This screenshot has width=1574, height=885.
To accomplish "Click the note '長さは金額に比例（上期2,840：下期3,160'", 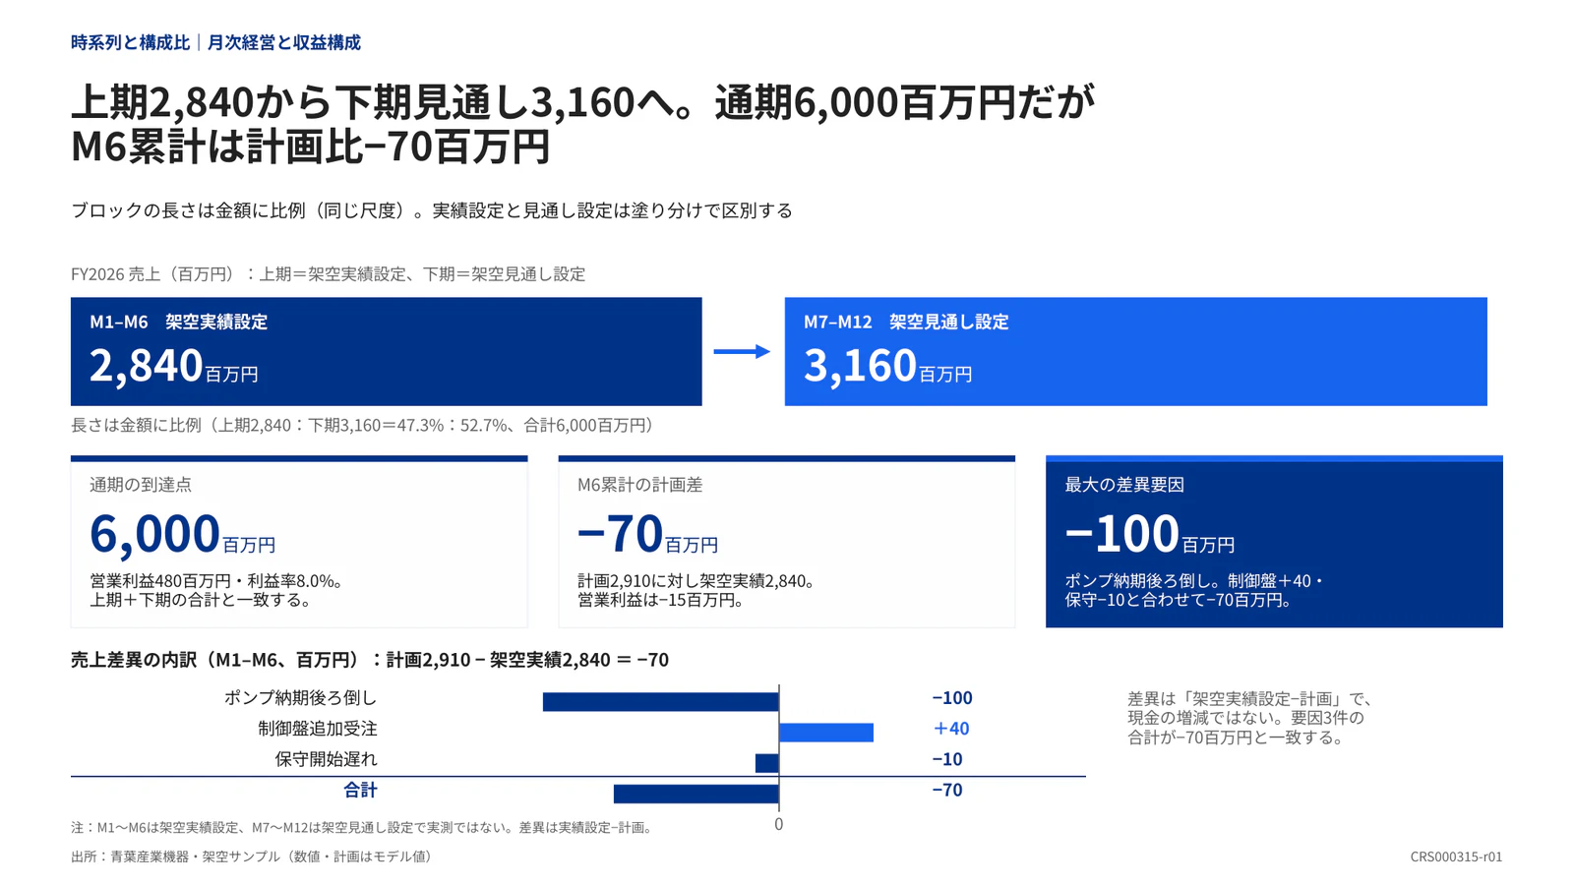I will pos(362,425).
